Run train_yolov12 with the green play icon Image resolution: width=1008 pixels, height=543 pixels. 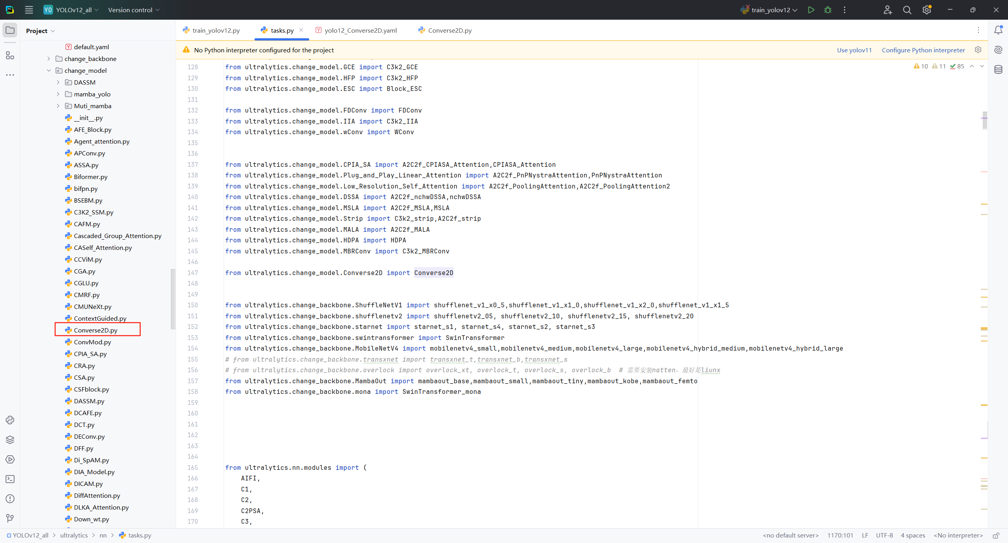(x=811, y=10)
